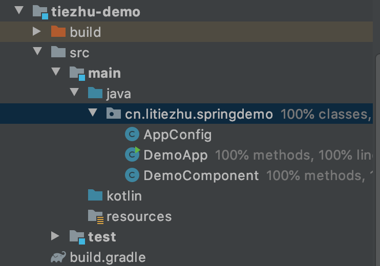Click the tiezhu-demo module folder icon
This screenshot has width=380, height=266.
point(39,12)
